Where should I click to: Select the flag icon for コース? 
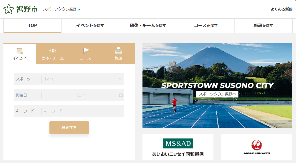click(x=86, y=50)
